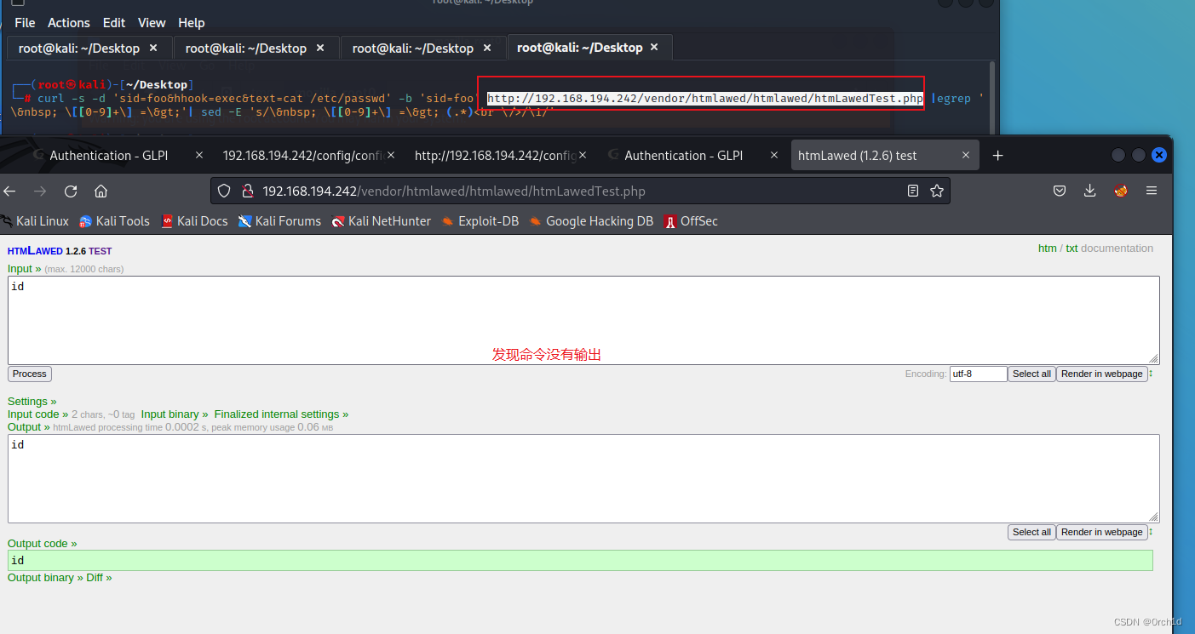The height and width of the screenshot is (634, 1195).
Task: Open a new Firefox tab
Action: tap(998, 155)
